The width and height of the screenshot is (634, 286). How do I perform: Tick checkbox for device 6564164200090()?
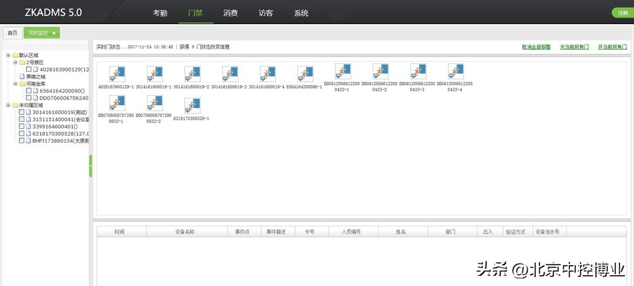[x=29, y=91]
